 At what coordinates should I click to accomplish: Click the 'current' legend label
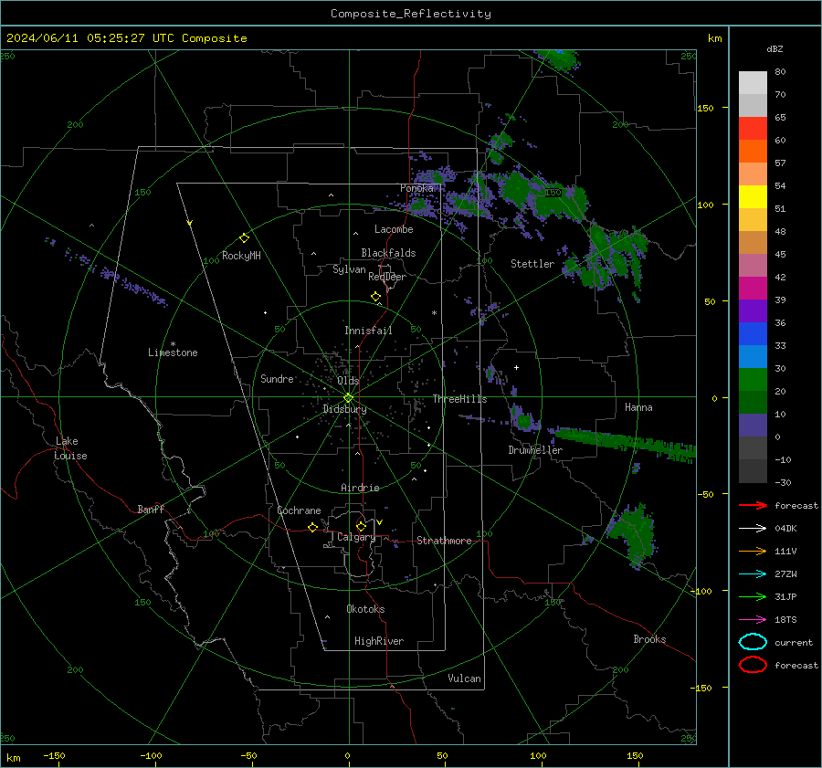794,642
